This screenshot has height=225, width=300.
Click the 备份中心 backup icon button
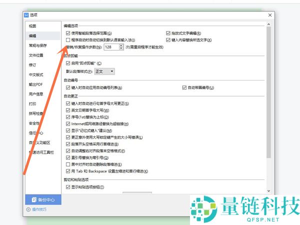point(34,200)
